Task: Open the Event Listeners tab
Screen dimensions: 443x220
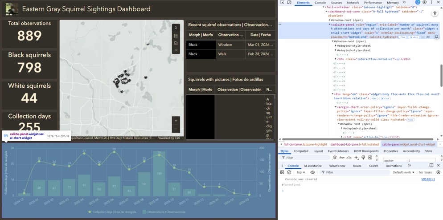Action: click(x=338, y=151)
